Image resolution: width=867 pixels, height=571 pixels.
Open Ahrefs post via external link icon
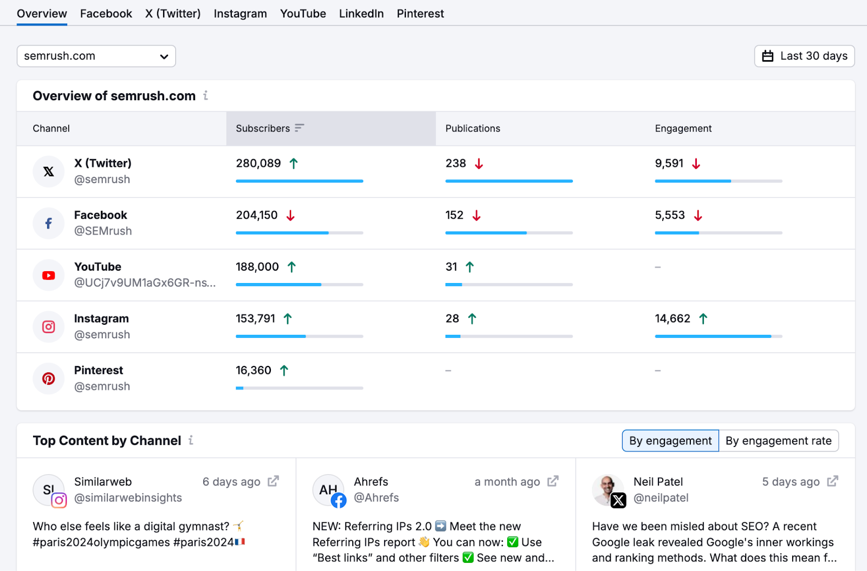click(x=553, y=481)
